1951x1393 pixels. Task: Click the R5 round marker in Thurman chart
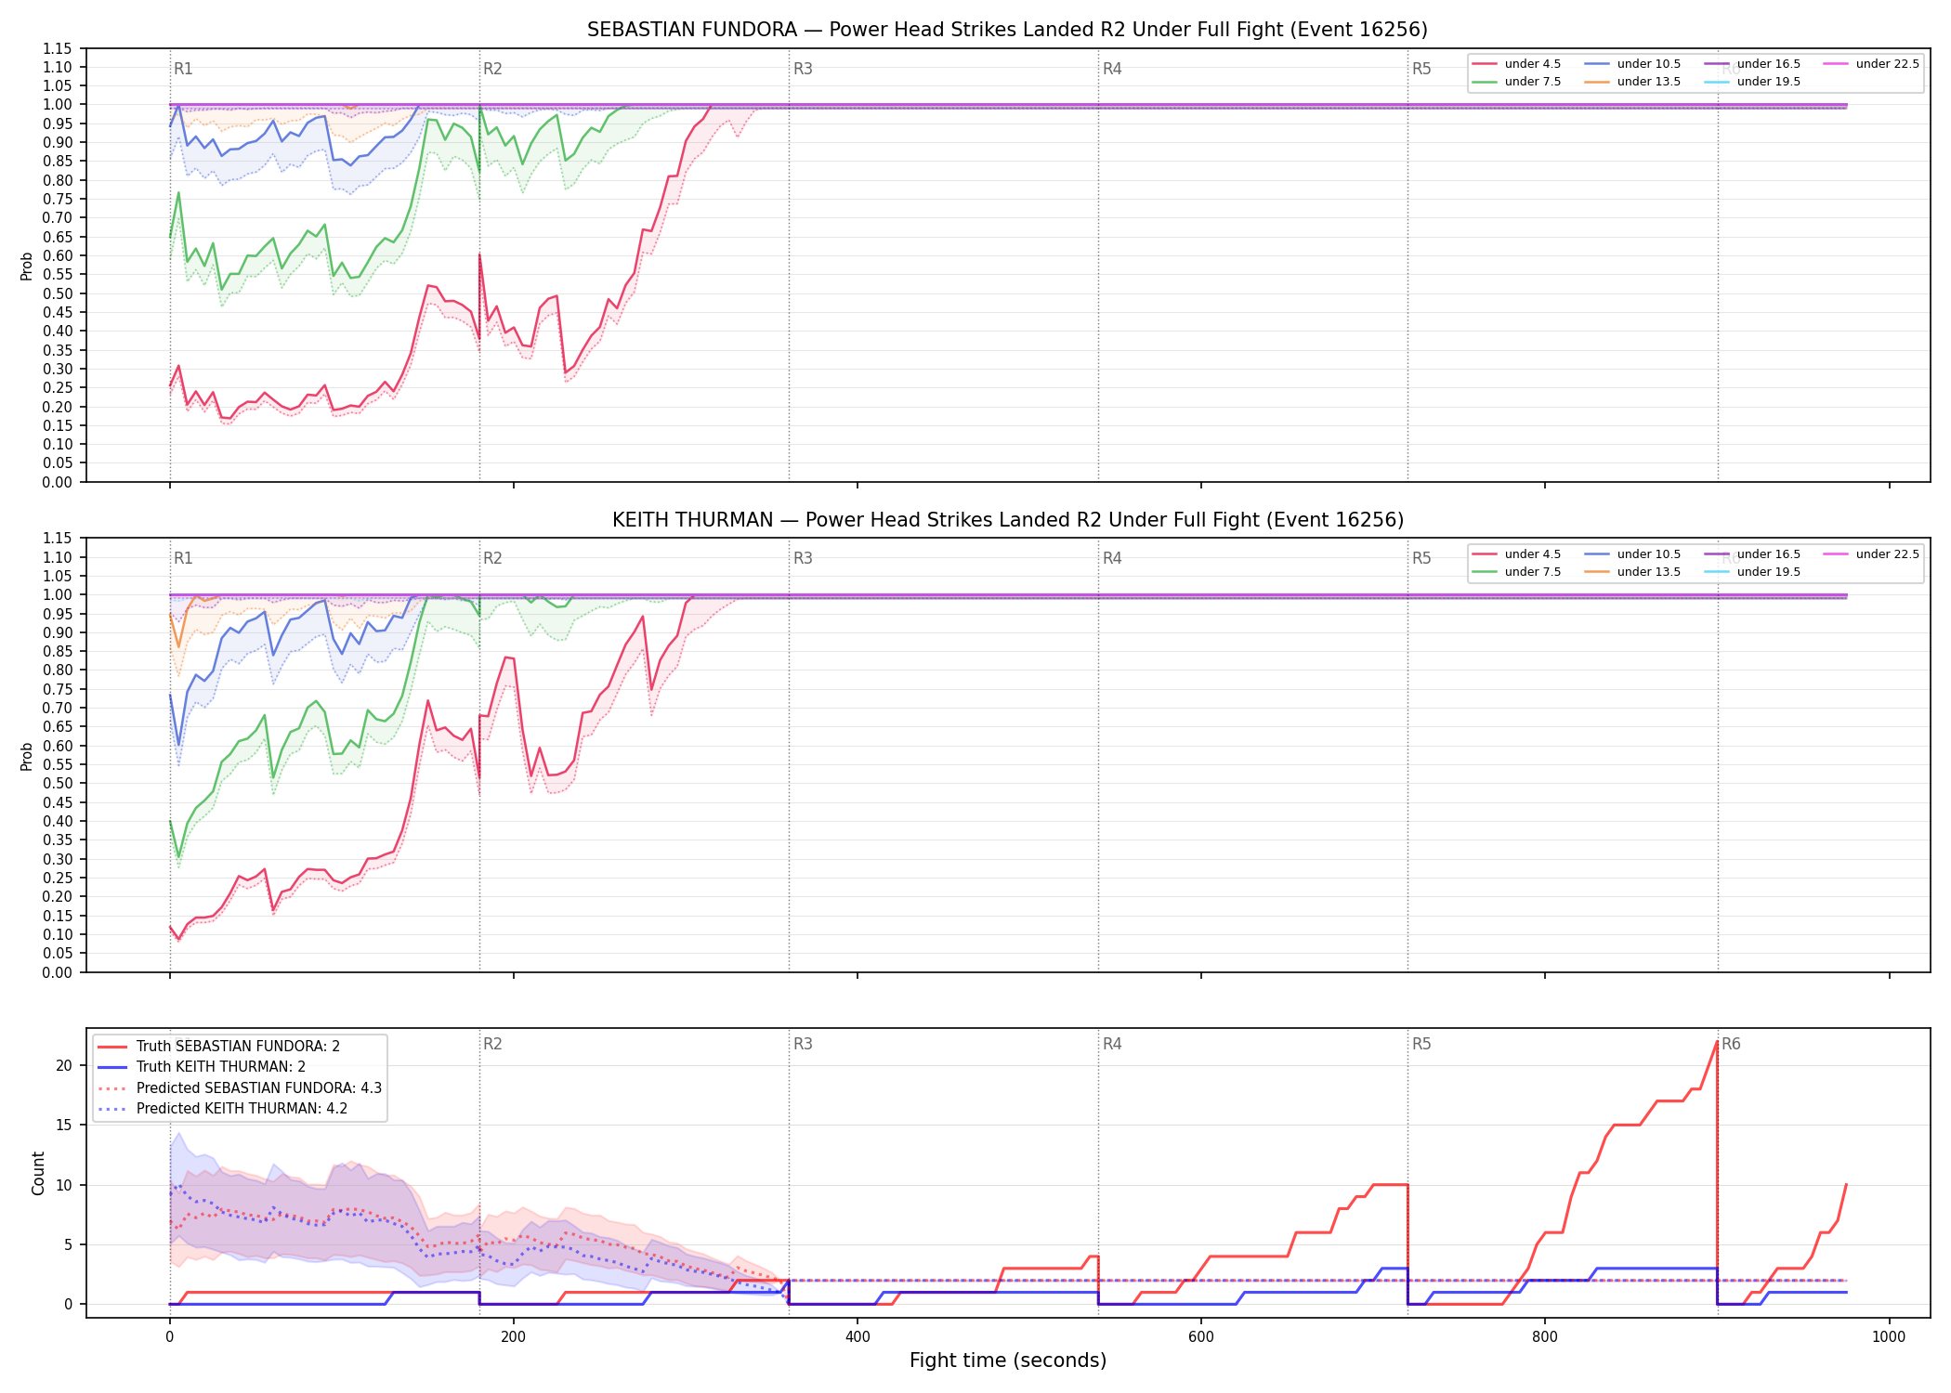[x=1421, y=558]
